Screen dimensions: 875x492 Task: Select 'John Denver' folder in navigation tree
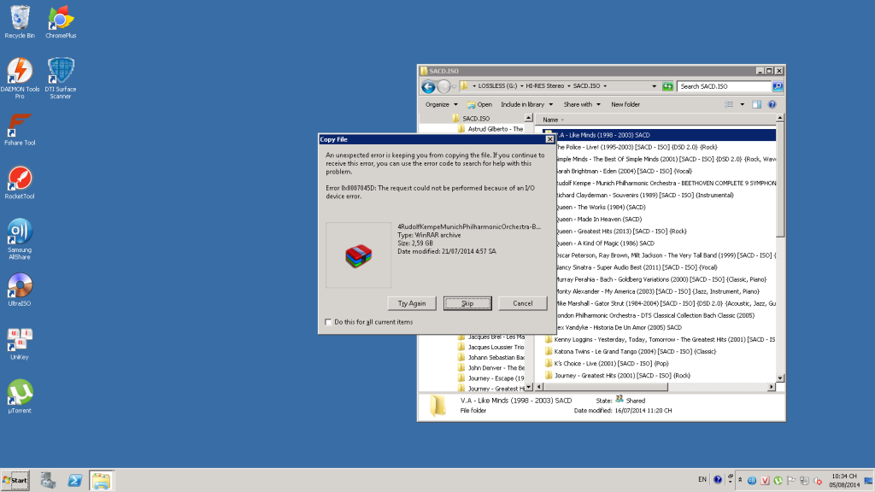(x=496, y=368)
